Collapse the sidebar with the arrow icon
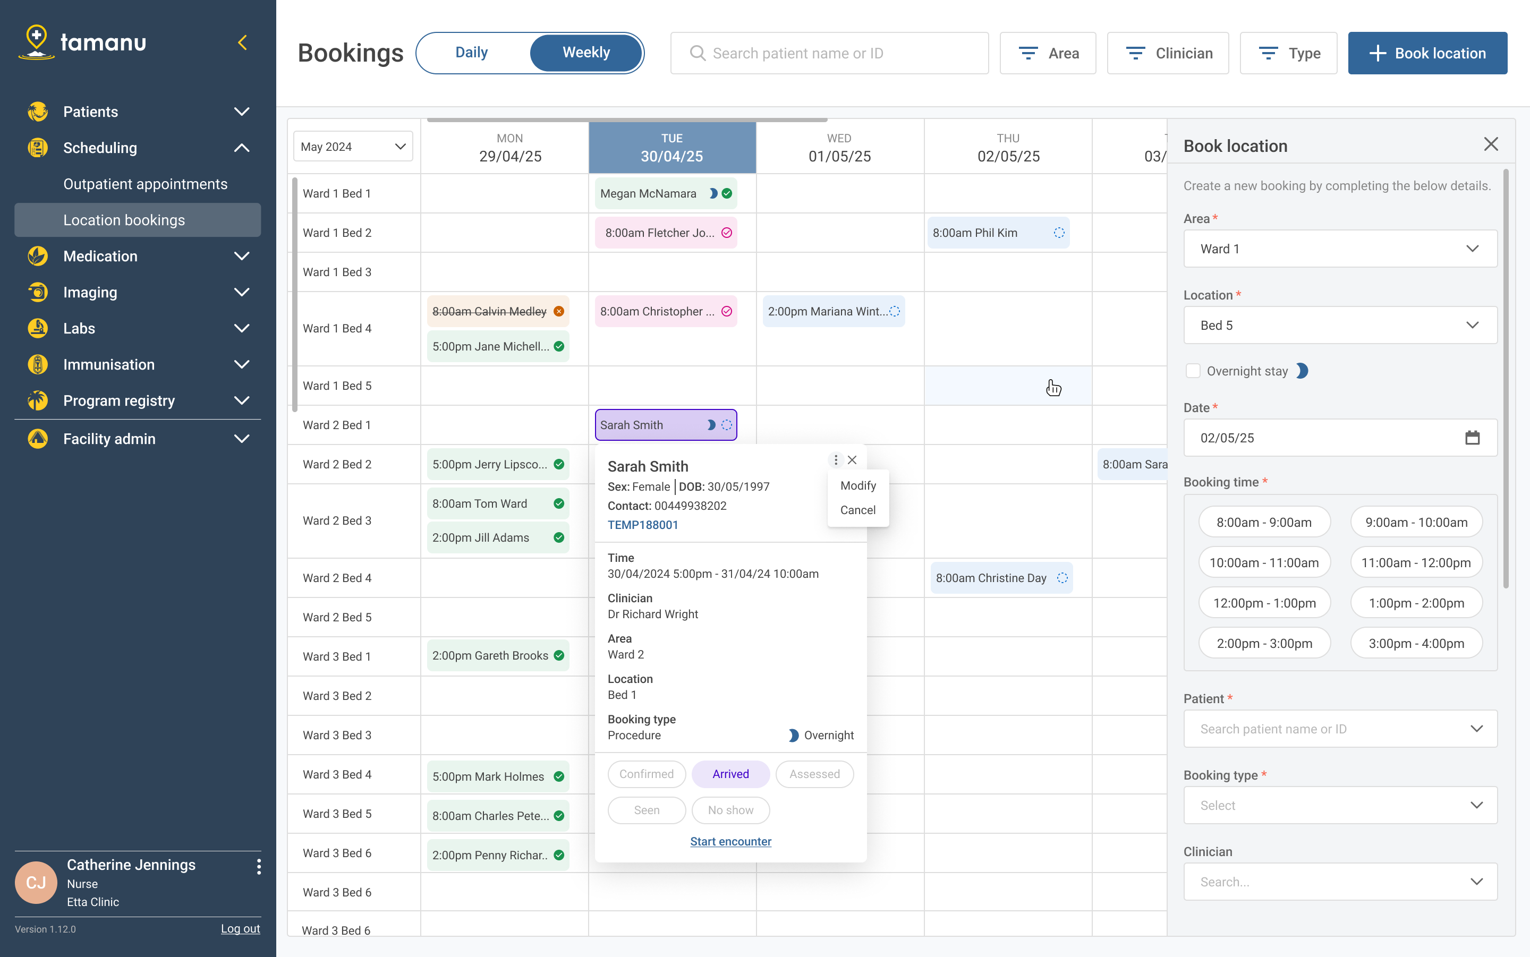 click(243, 42)
